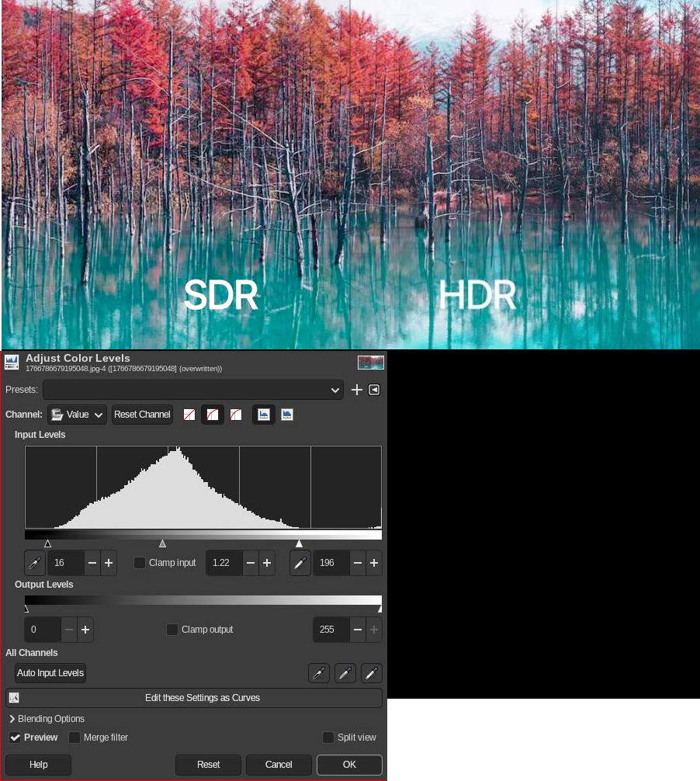Enable Merge filter checkbox
700x781 pixels.
tap(75, 738)
